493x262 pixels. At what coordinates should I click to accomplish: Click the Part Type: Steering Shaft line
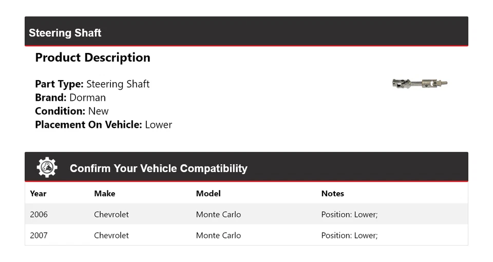92,84
